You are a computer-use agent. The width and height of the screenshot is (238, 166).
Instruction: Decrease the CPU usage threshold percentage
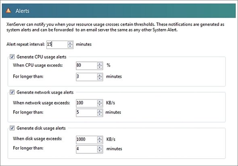100,67
